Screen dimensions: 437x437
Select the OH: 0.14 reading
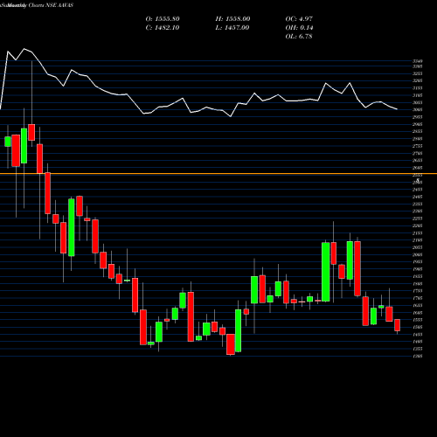(299, 28)
